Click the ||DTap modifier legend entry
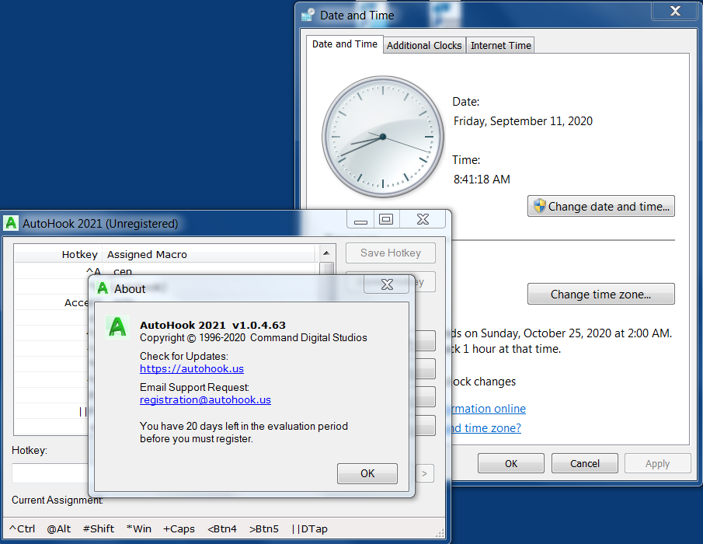This screenshot has width=703, height=544. pos(309,528)
